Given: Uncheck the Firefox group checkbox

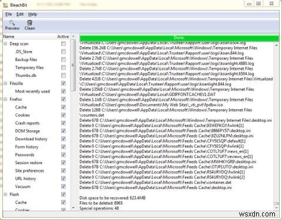Looking at the screenshot, I should coord(63,99).
